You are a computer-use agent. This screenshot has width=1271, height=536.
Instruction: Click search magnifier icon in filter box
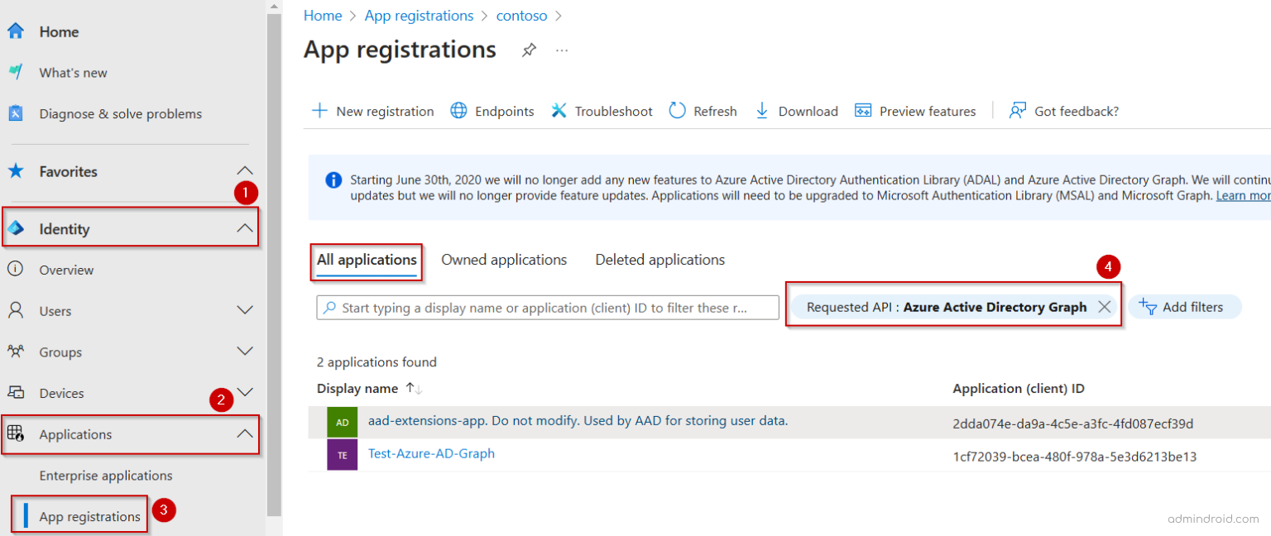coord(330,308)
